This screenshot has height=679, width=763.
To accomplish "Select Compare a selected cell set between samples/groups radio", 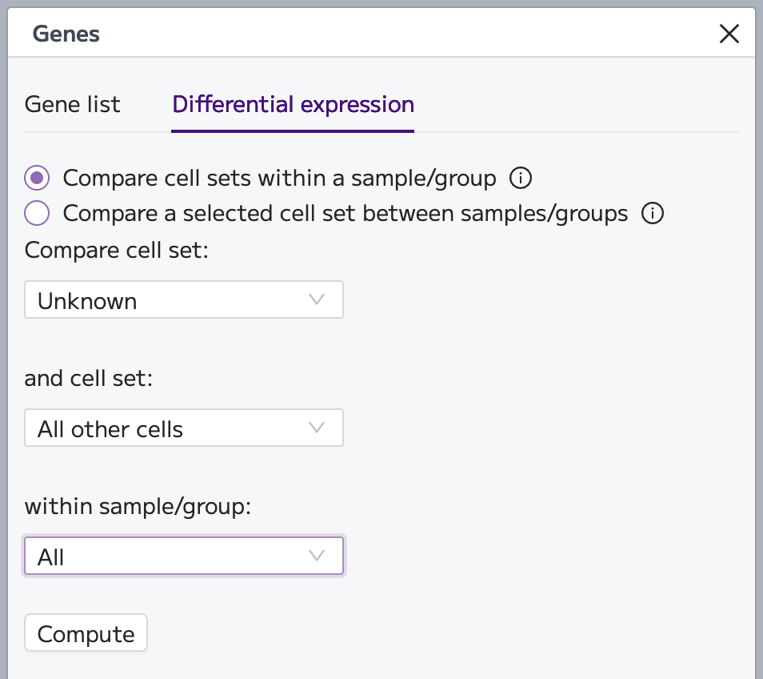I will (x=37, y=213).
